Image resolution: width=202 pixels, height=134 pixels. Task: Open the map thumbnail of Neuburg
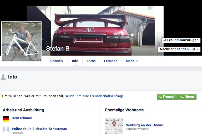pyautogui.click(x=114, y=126)
